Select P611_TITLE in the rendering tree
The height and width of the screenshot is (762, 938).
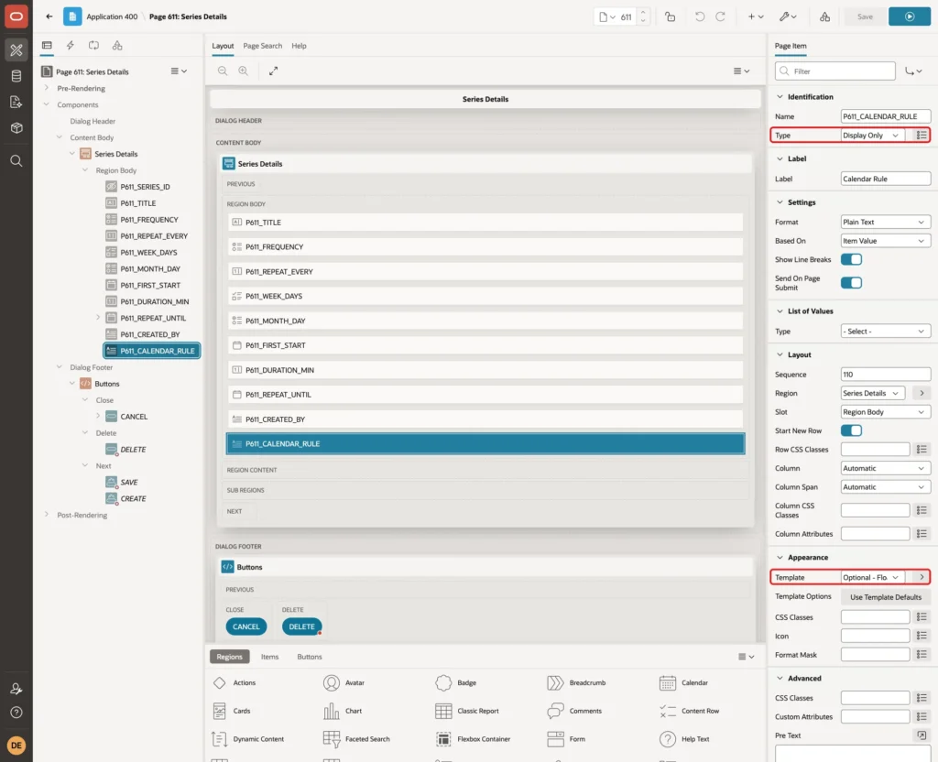point(137,203)
